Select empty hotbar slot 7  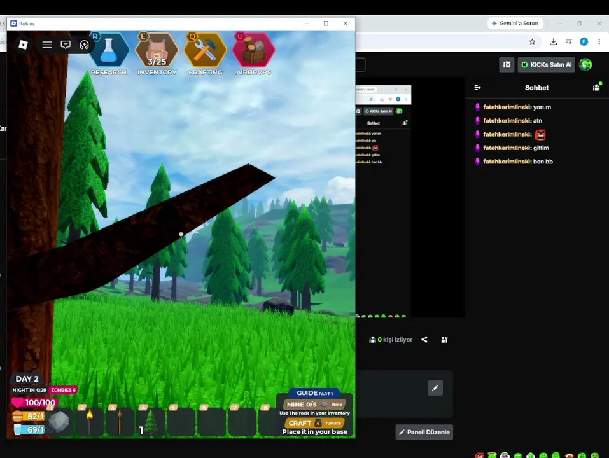coord(242,421)
